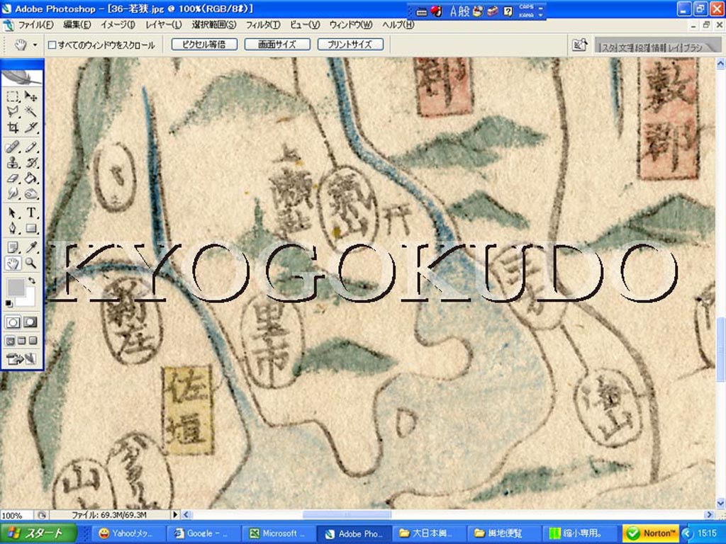Toggle the CAPS indicator in the IME bar
726x544 pixels.
pos(527,7)
